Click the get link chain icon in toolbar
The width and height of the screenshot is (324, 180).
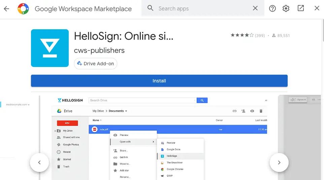pos(234,111)
